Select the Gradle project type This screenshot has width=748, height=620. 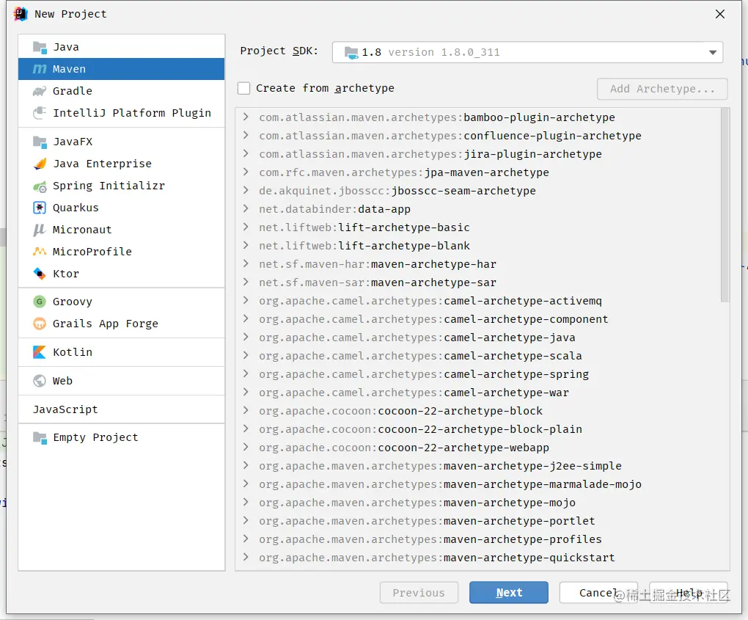pyautogui.click(x=121, y=91)
